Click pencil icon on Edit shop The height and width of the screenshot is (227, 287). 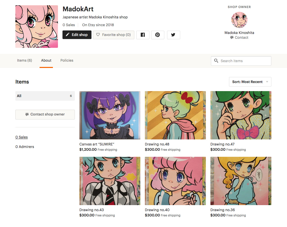68,34
